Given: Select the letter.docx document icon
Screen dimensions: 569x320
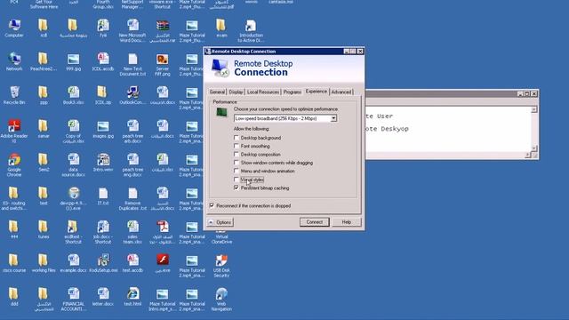Looking at the screenshot, I should click(x=103, y=297).
